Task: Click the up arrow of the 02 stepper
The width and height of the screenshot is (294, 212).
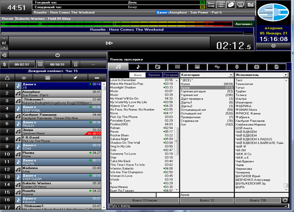Action: coord(4,39)
